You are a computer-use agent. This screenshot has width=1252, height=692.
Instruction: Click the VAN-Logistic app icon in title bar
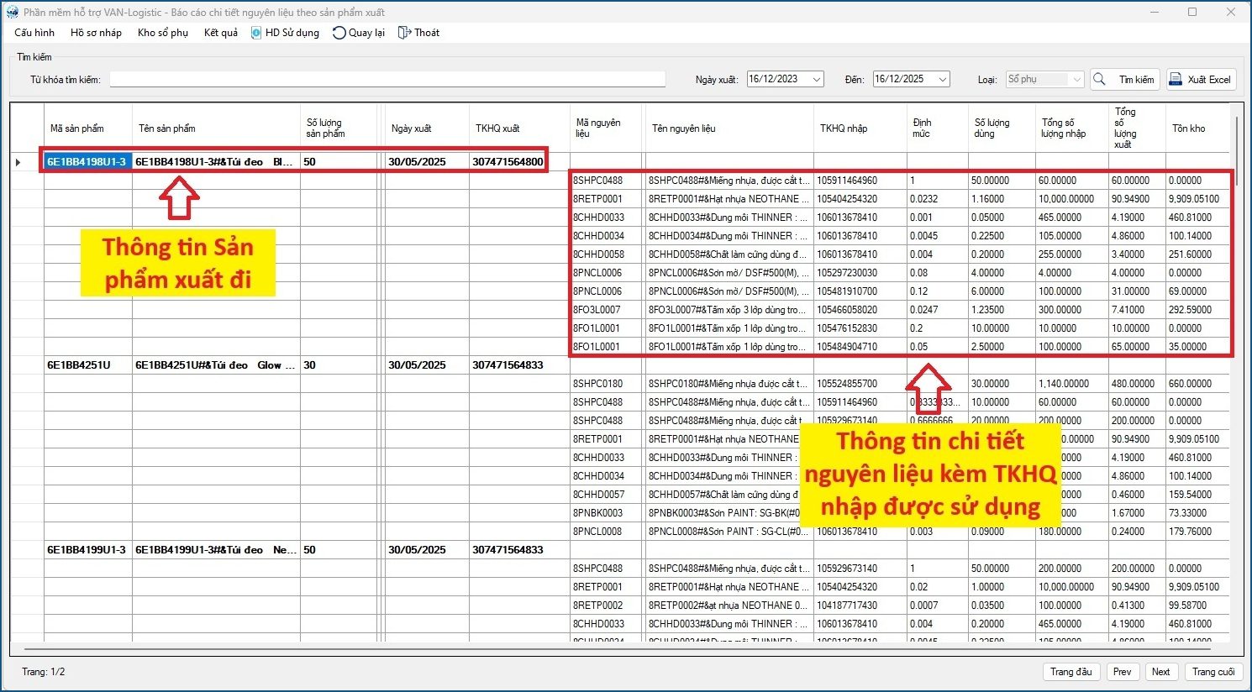(x=12, y=13)
